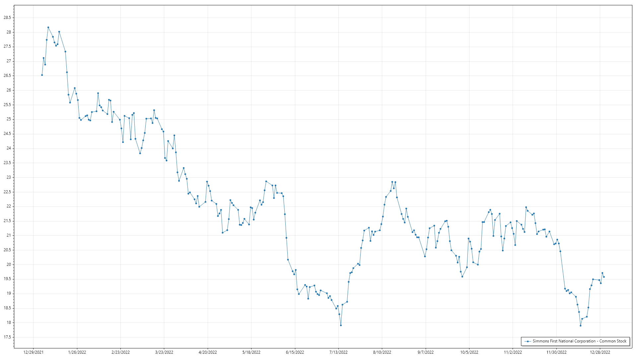Click the blue line marker in legend
Screen dimensions: 637x358
pyautogui.click(x=528, y=341)
